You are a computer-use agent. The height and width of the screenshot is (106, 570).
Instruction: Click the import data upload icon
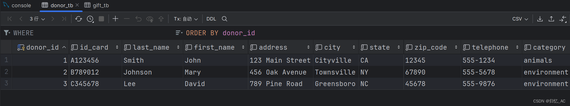tap(551, 19)
